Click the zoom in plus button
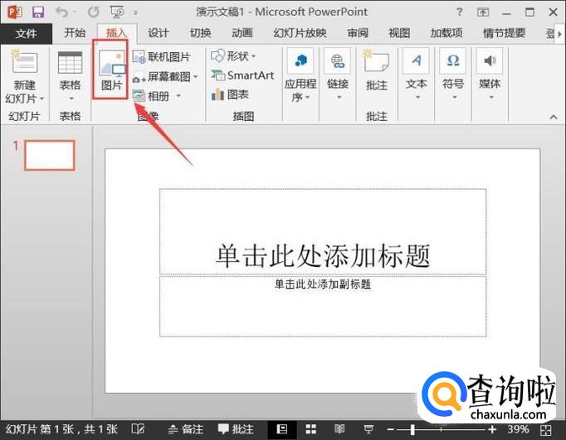The image size is (566, 440). click(x=491, y=429)
